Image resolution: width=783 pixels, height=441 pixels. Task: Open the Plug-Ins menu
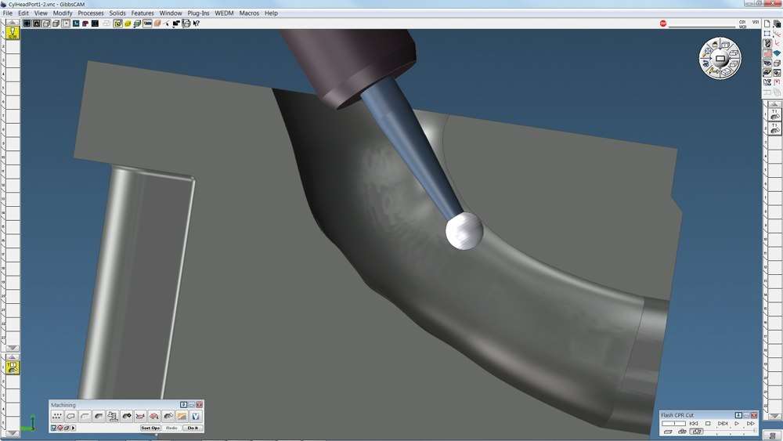click(x=198, y=13)
